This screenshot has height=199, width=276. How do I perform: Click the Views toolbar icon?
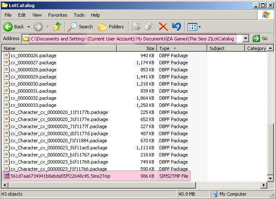tap(192, 27)
